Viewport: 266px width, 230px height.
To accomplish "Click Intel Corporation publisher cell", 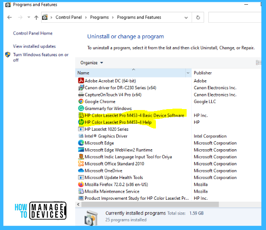I will pos(210,136).
